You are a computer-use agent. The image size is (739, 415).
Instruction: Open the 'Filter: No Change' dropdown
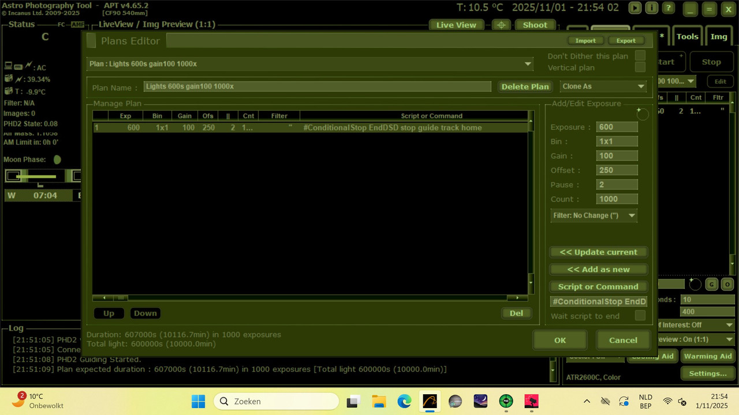pyautogui.click(x=632, y=215)
